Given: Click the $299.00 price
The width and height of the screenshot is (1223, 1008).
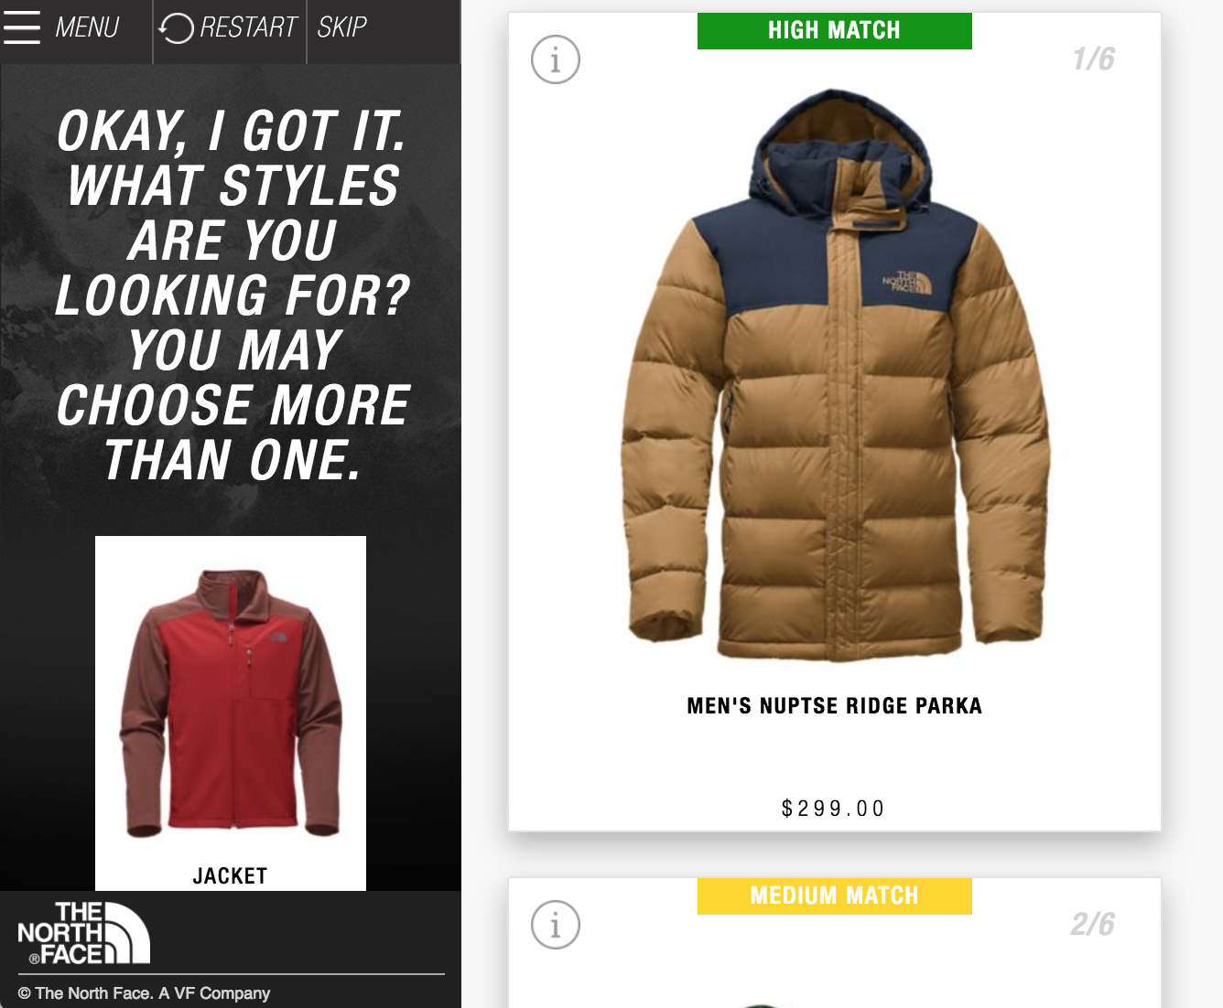Looking at the screenshot, I should (x=833, y=809).
